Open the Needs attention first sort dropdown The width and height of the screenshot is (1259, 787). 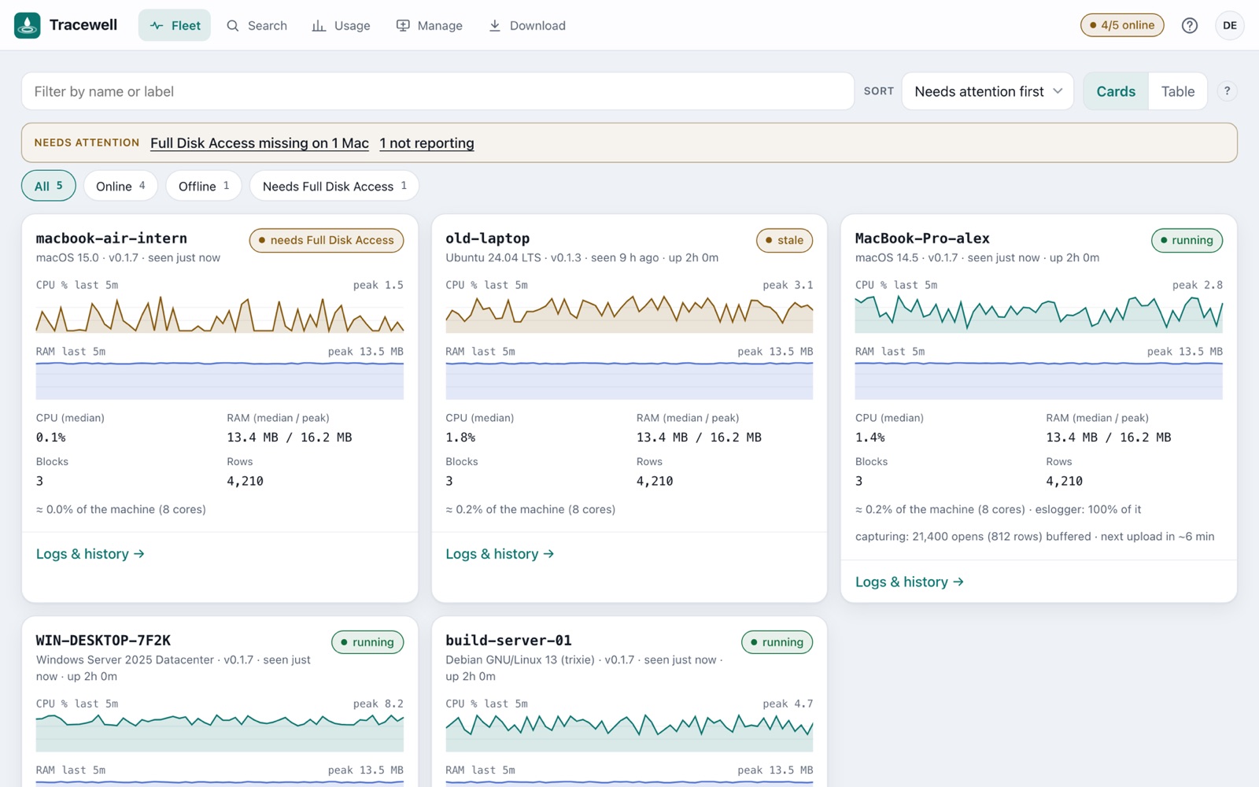click(988, 91)
